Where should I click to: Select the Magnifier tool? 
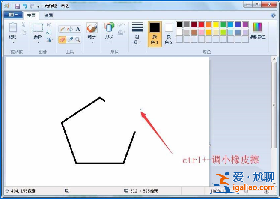pos(77,40)
